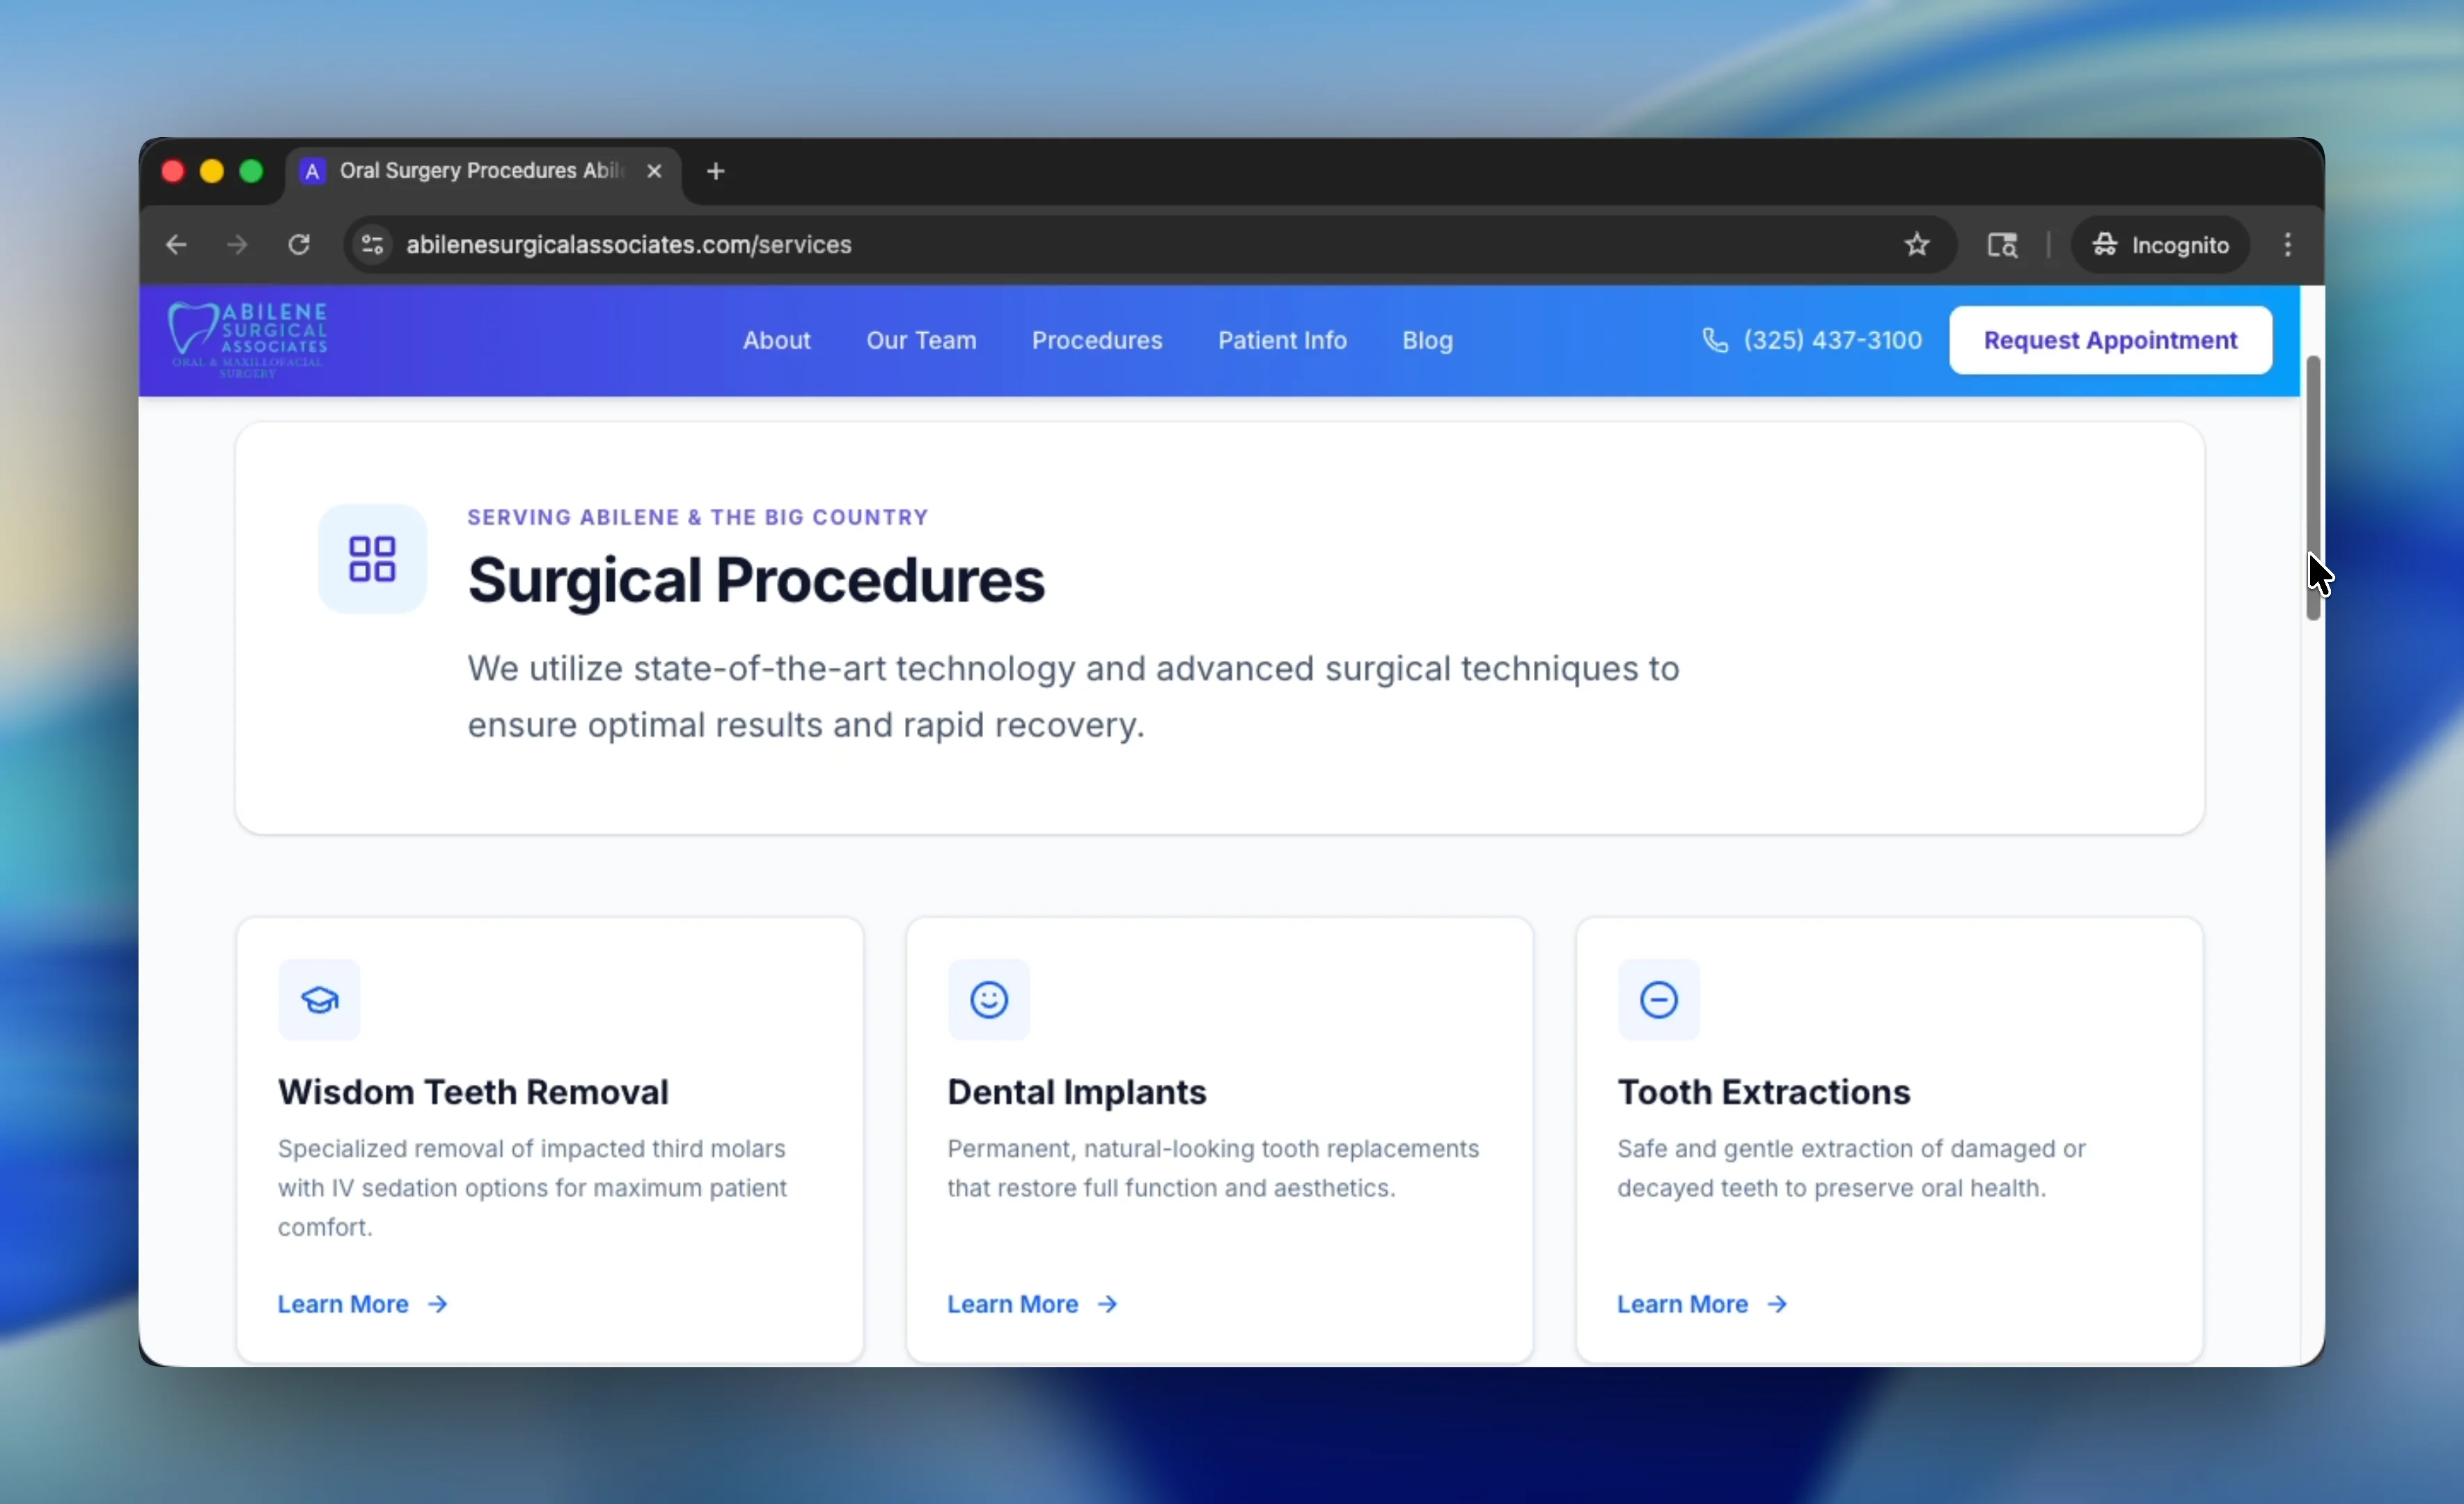The height and width of the screenshot is (1504, 2464).
Task: Reload the page with refresh icon
Action: tap(299, 244)
